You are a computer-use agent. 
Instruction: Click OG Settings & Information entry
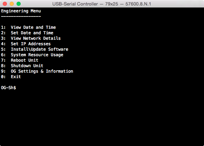[37, 71]
